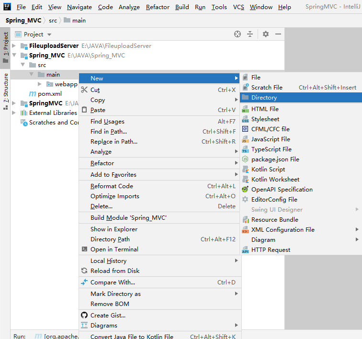
Task: Open the Local History submenu
Action: coord(159,261)
